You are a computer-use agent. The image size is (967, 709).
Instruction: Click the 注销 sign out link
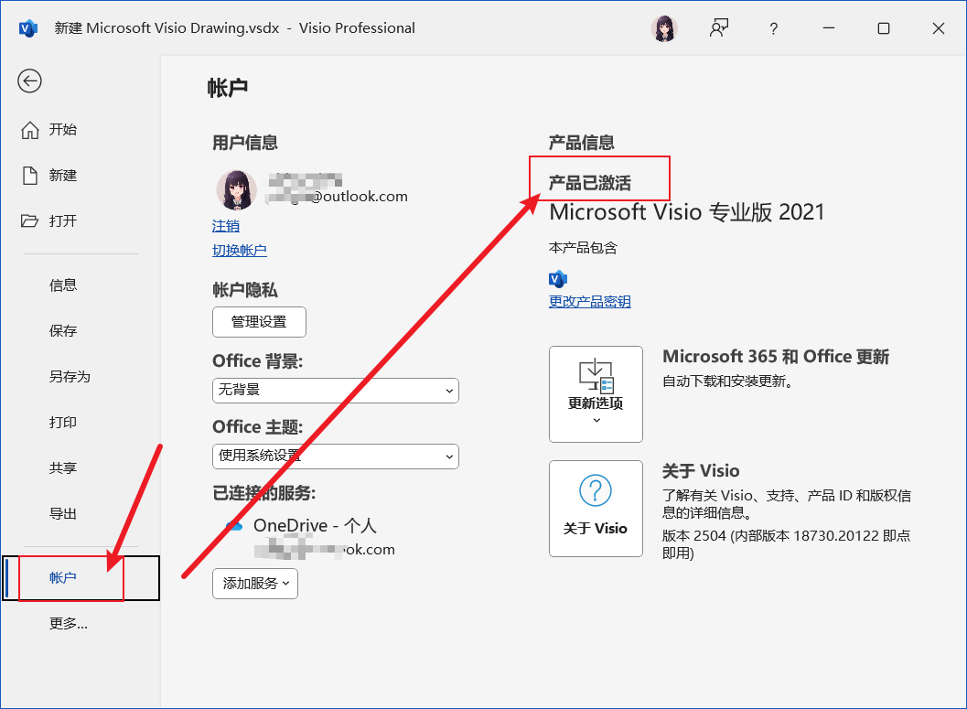tap(226, 226)
